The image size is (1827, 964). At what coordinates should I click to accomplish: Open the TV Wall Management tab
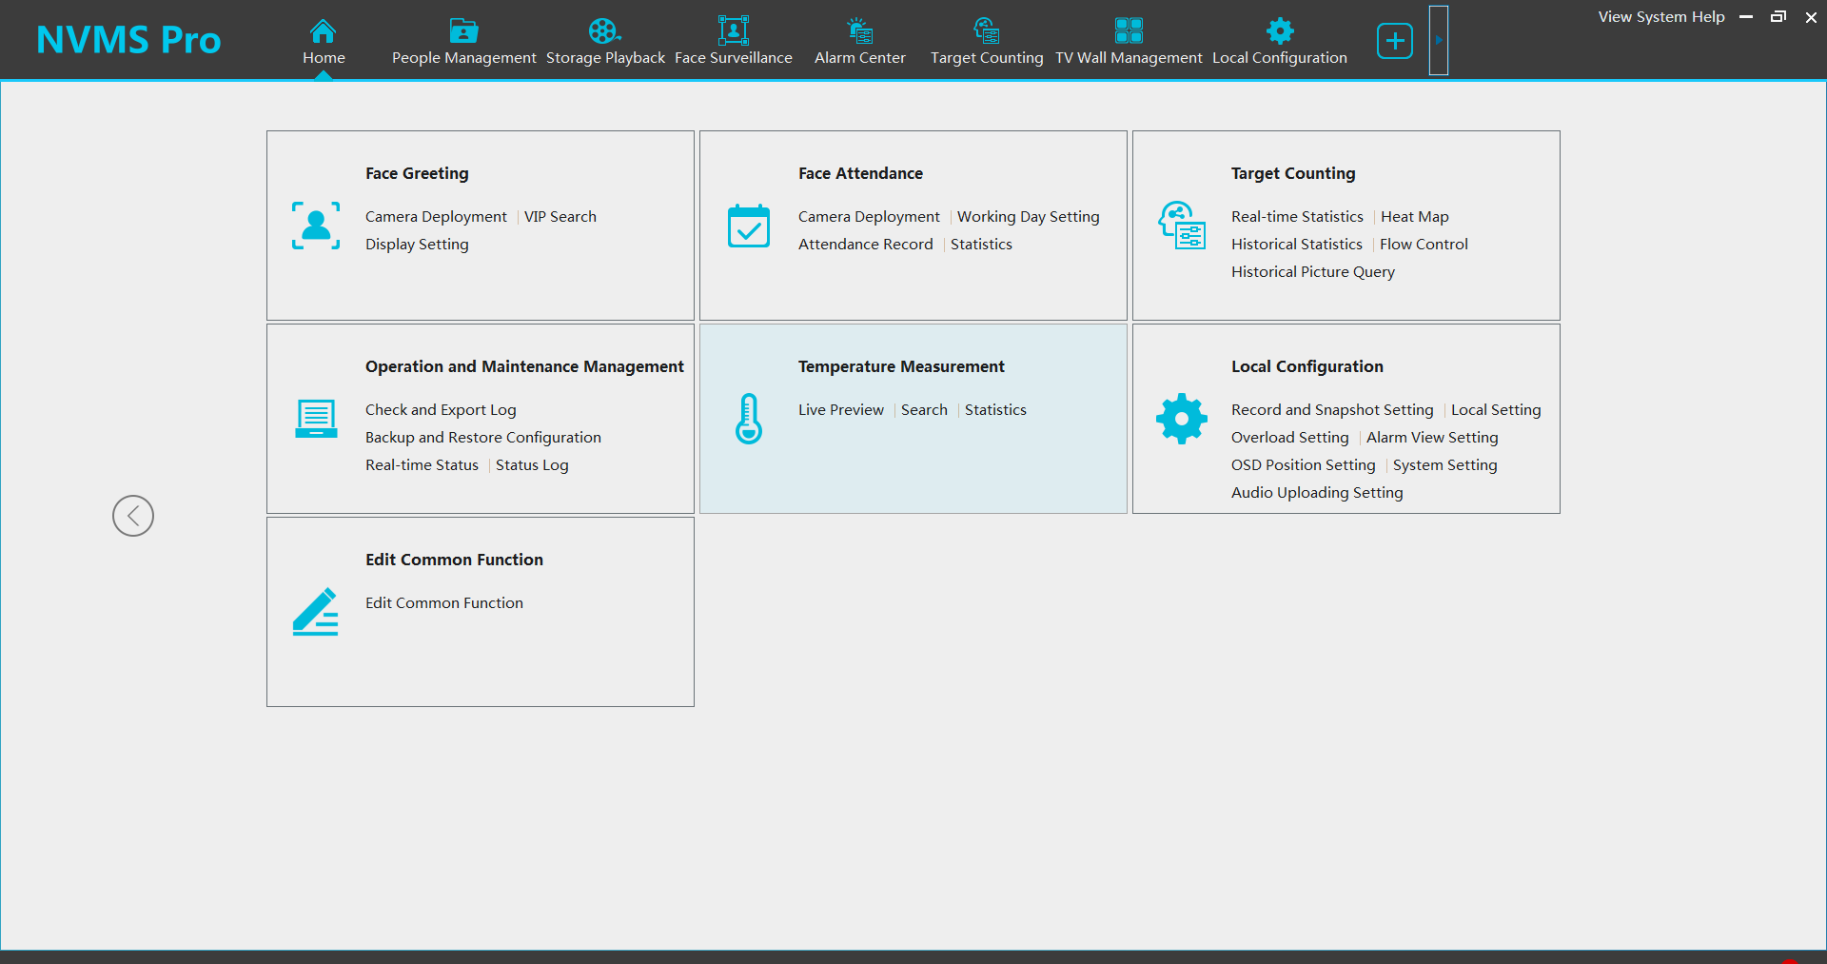[1129, 42]
